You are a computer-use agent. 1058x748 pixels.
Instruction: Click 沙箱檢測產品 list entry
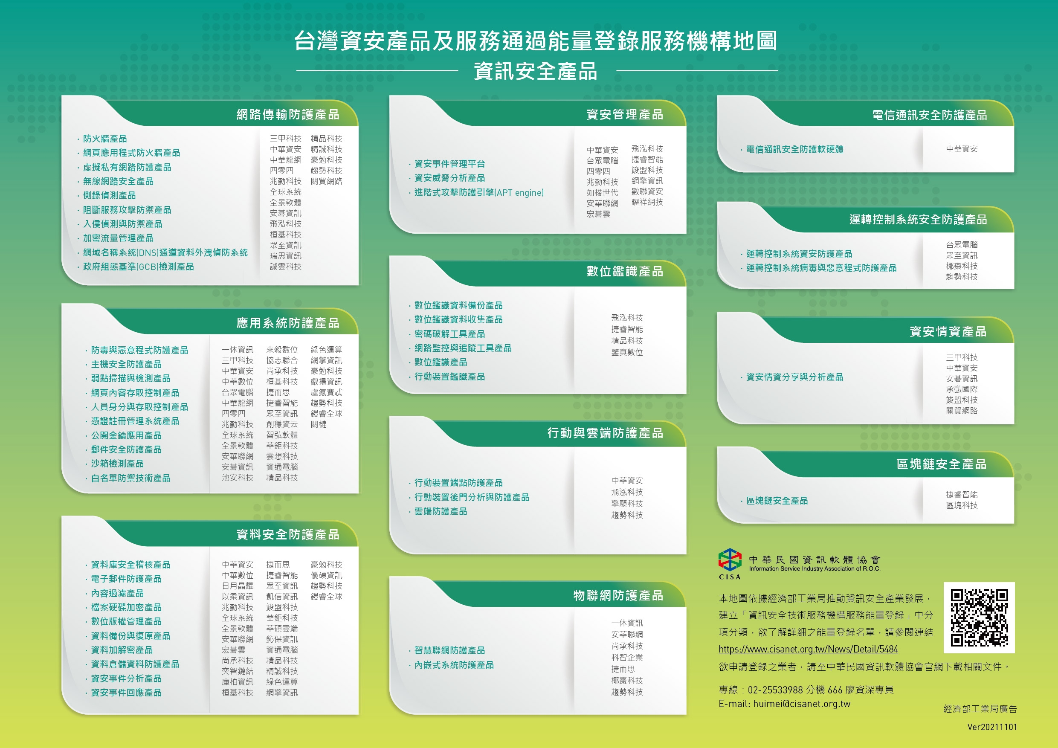(117, 464)
